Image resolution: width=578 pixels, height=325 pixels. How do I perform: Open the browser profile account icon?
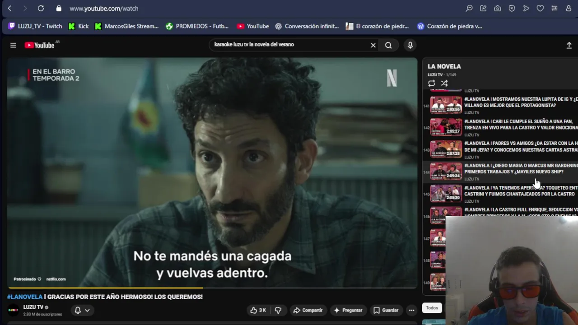pyautogui.click(x=569, y=8)
